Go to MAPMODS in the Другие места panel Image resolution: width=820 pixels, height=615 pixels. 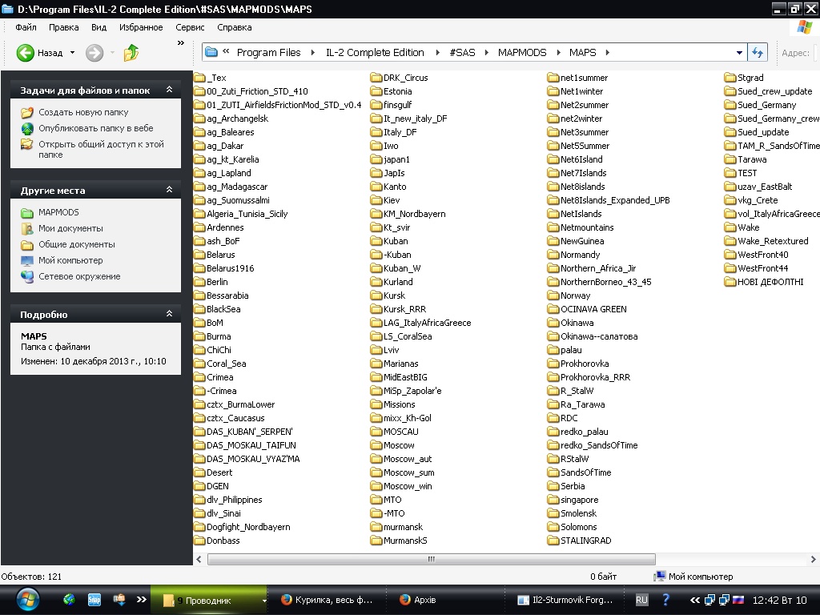58,212
